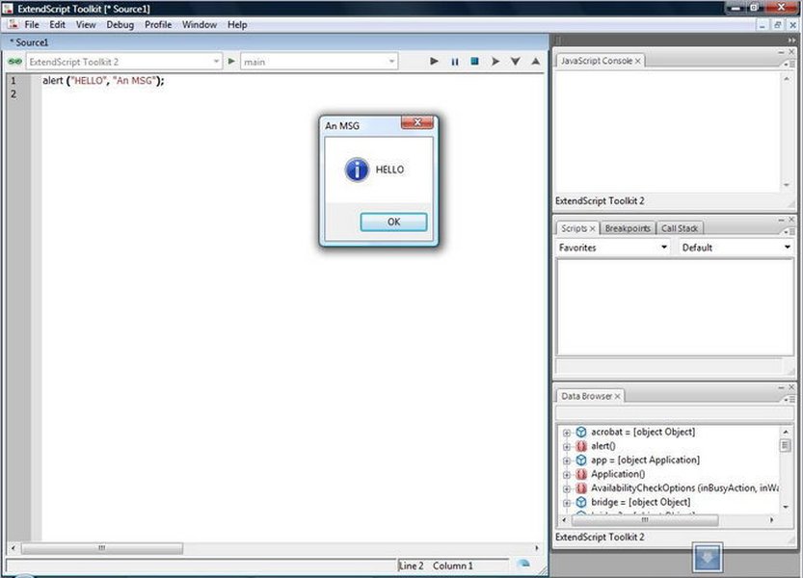This screenshot has height=578, width=803.
Task: Switch to the Call Stack tab
Action: [680, 228]
